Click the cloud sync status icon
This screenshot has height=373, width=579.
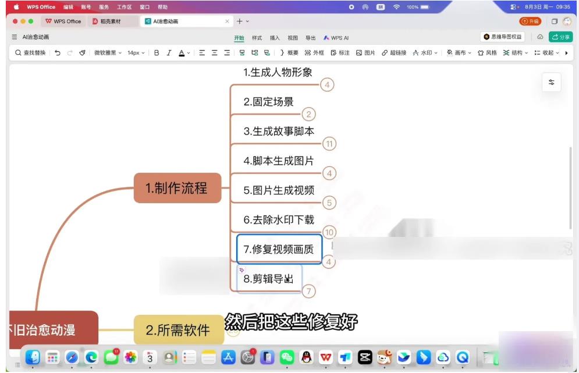(x=540, y=37)
